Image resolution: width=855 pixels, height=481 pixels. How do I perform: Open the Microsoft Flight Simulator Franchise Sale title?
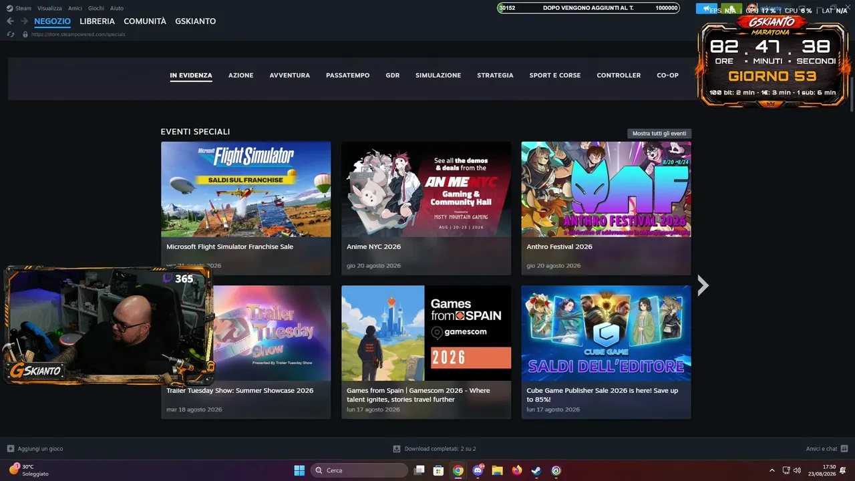[x=230, y=247]
